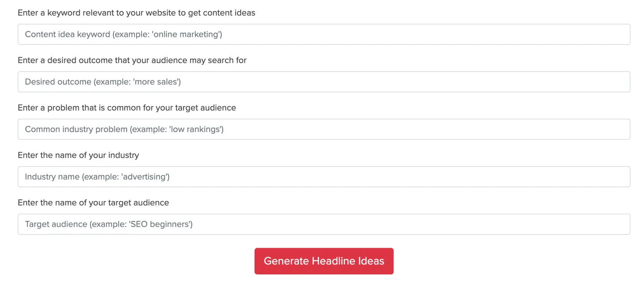
Task: Click into the Desired outcome field
Action: click(x=323, y=82)
